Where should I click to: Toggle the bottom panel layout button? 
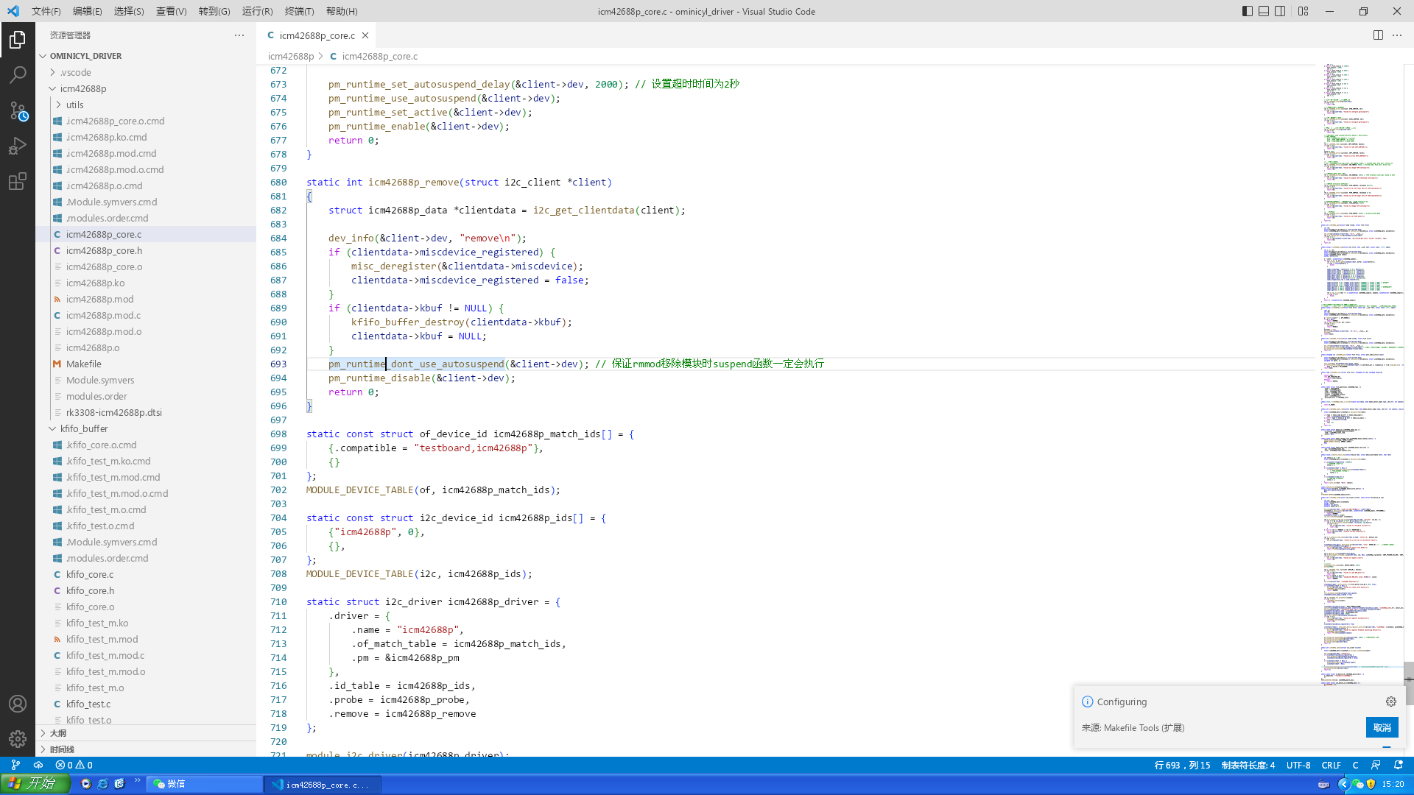pos(1264,11)
